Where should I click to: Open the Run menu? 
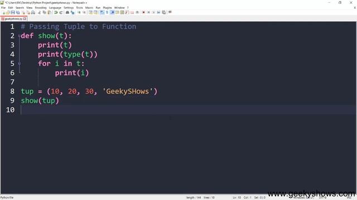click(98, 8)
